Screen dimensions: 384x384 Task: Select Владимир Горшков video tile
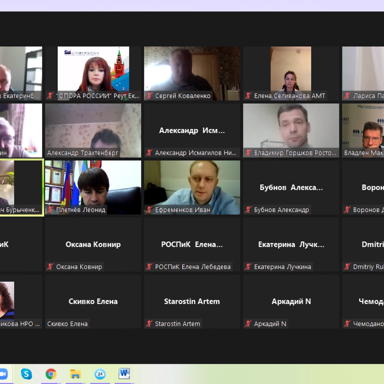291,130
